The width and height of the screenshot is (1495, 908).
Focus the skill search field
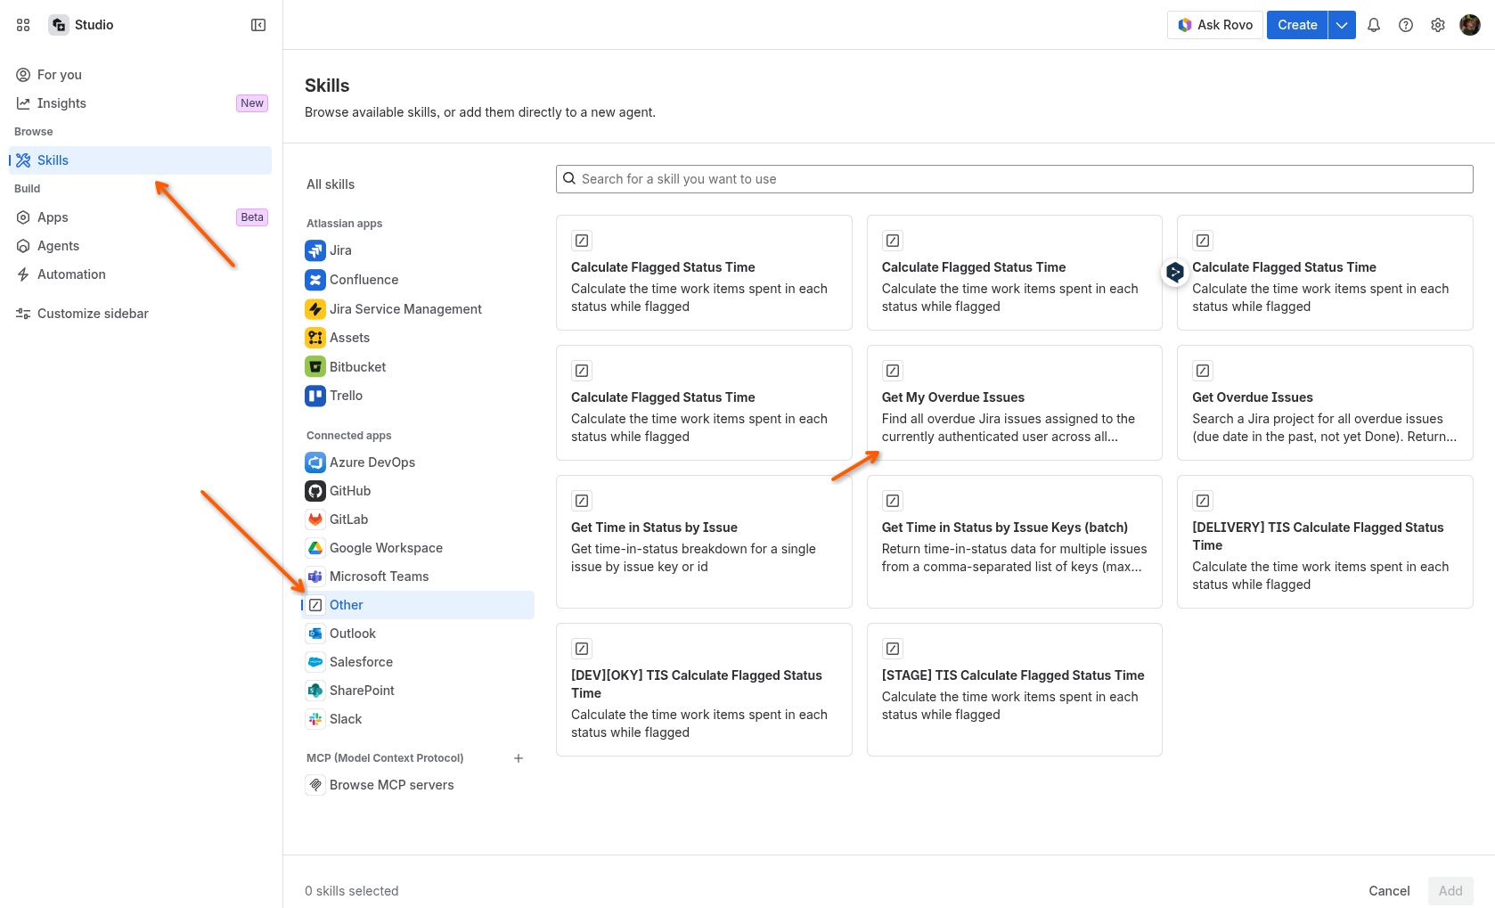1014,179
